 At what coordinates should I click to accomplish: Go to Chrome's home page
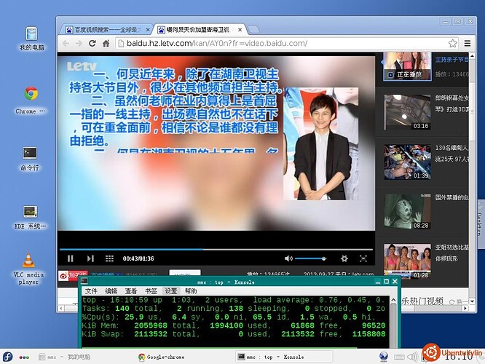pyautogui.click(x=106, y=44)
